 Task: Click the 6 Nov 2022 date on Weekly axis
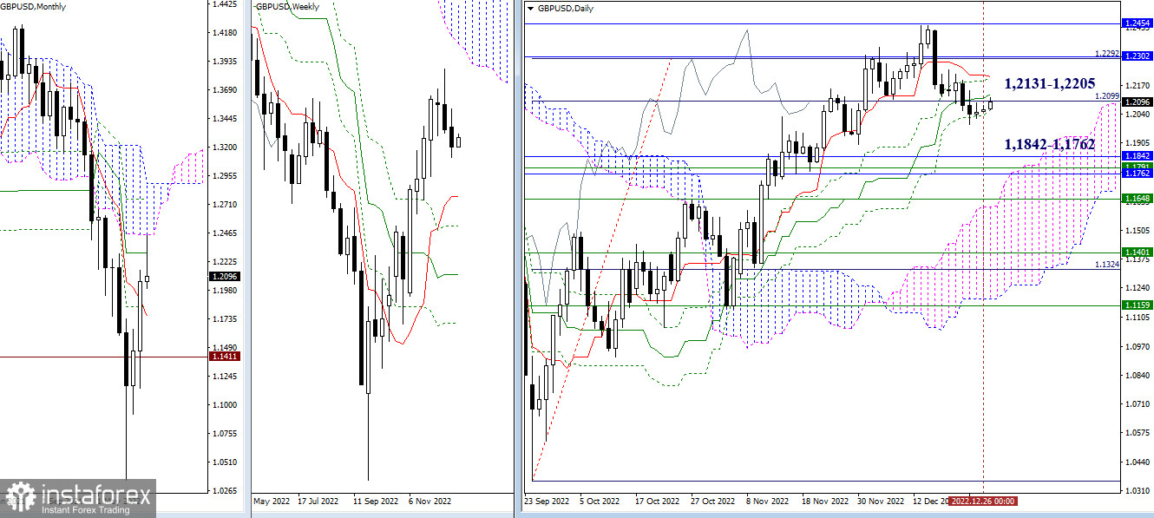(x=429, y=502)
